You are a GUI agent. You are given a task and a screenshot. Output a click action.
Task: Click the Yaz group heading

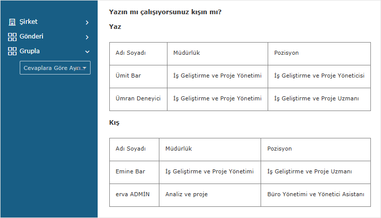click(x=115, y=27)
